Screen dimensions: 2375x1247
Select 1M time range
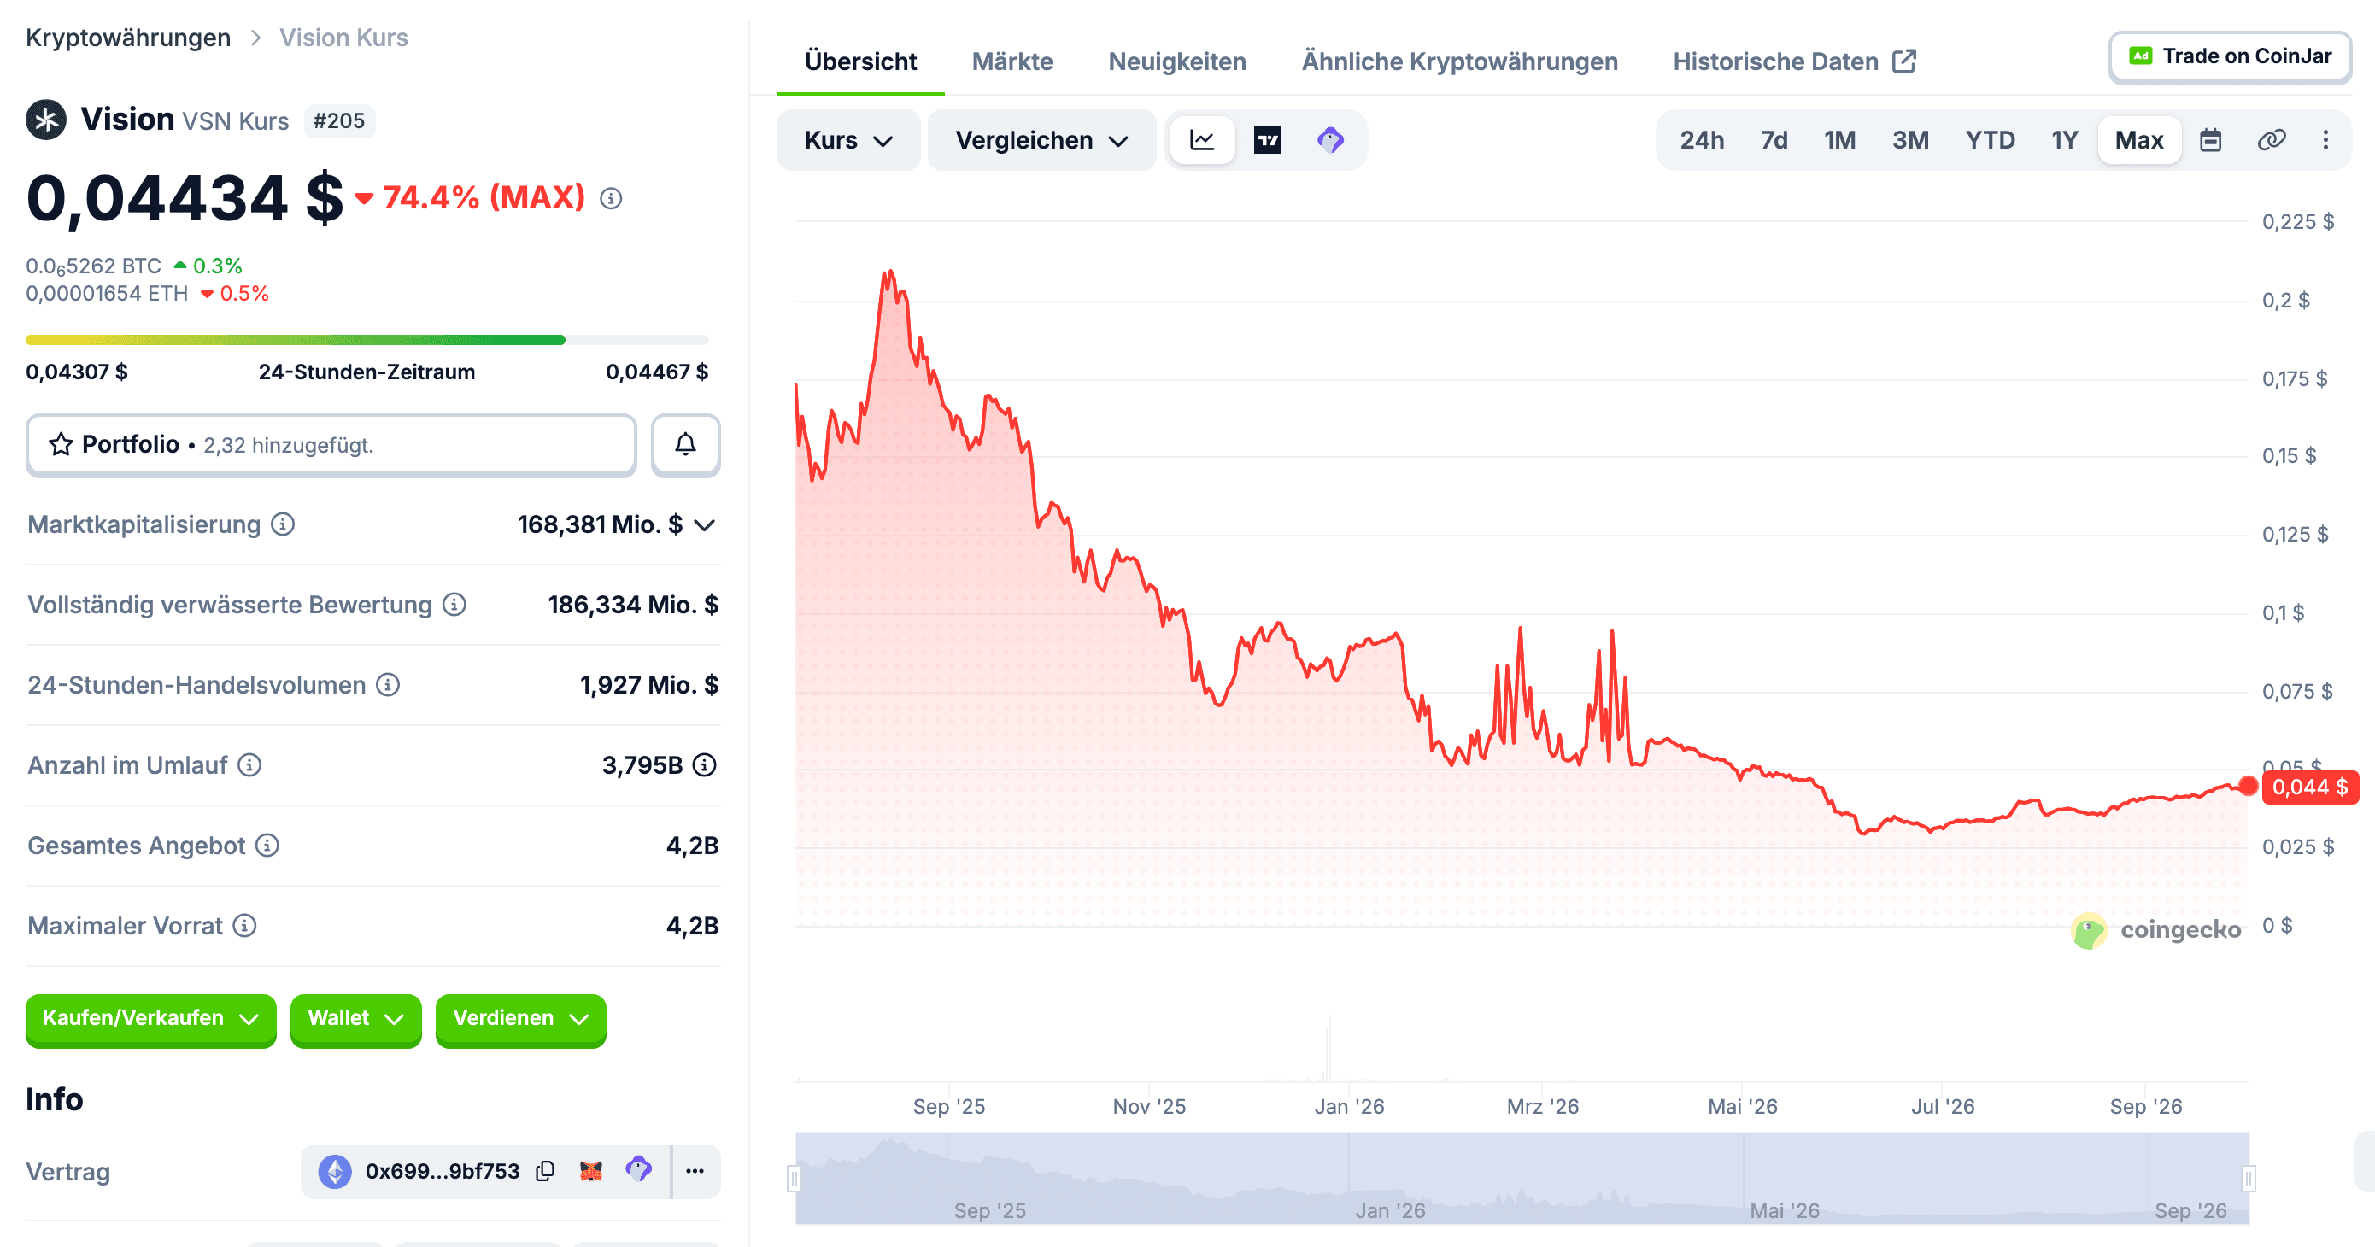tap(1839, 140)
